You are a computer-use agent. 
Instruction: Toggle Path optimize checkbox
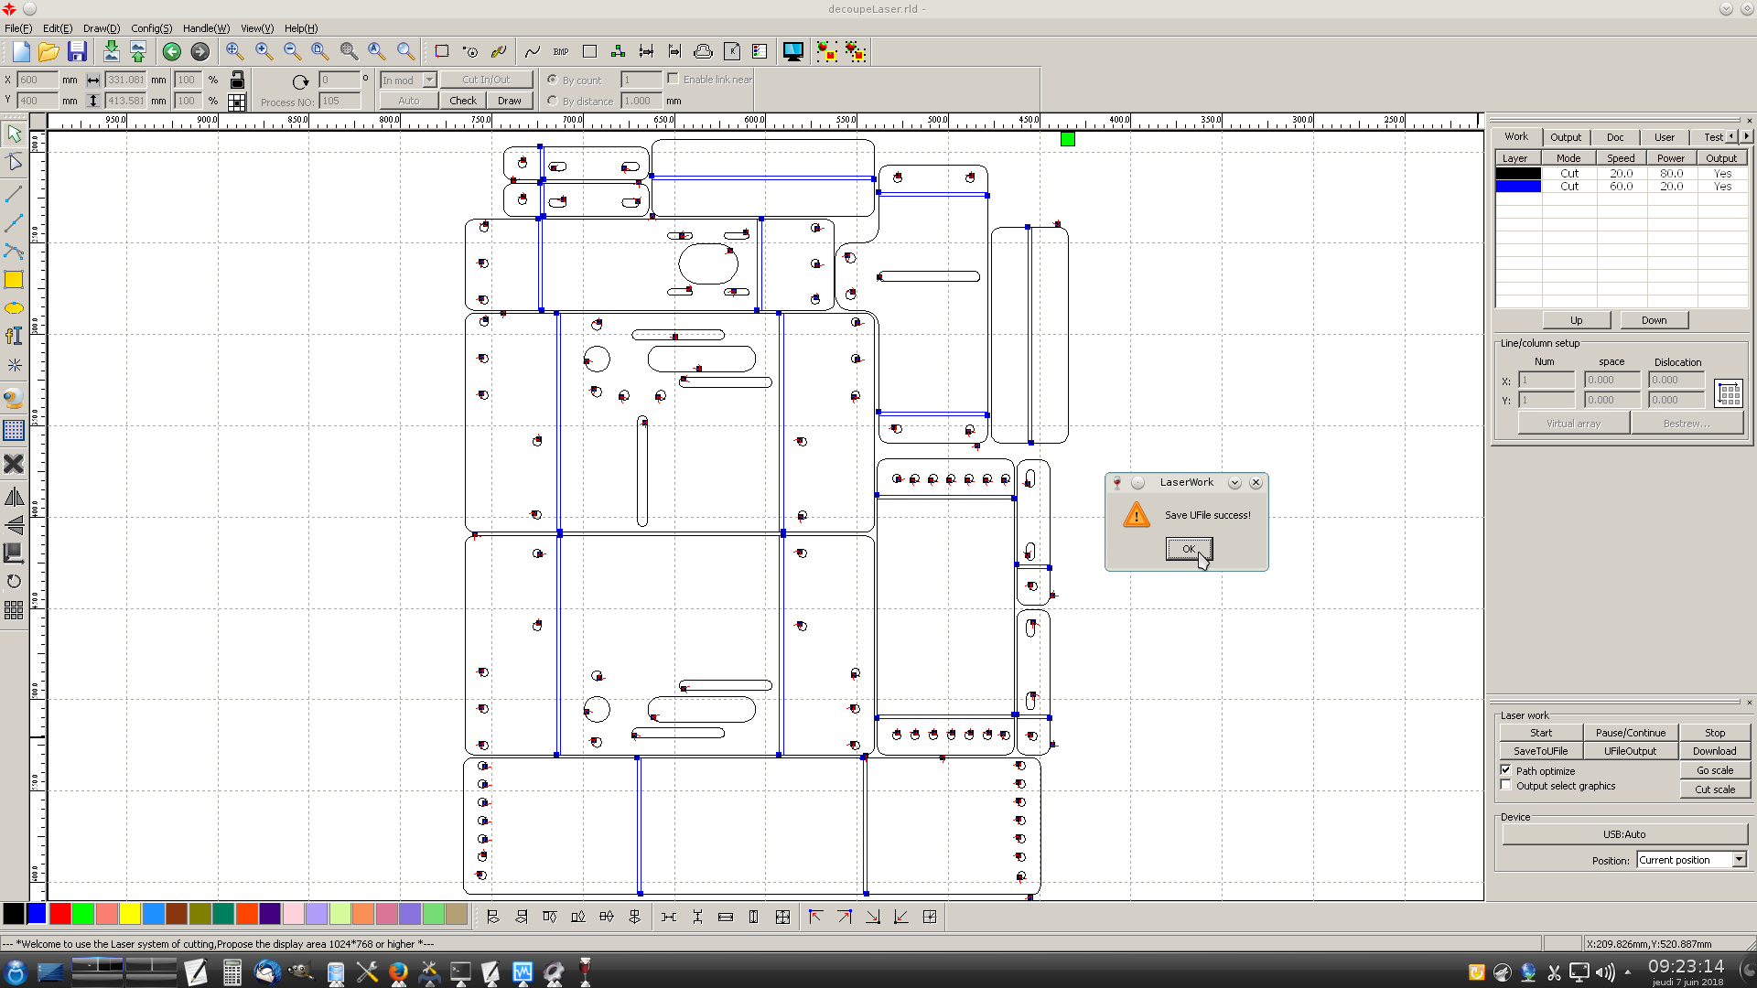1506,770
